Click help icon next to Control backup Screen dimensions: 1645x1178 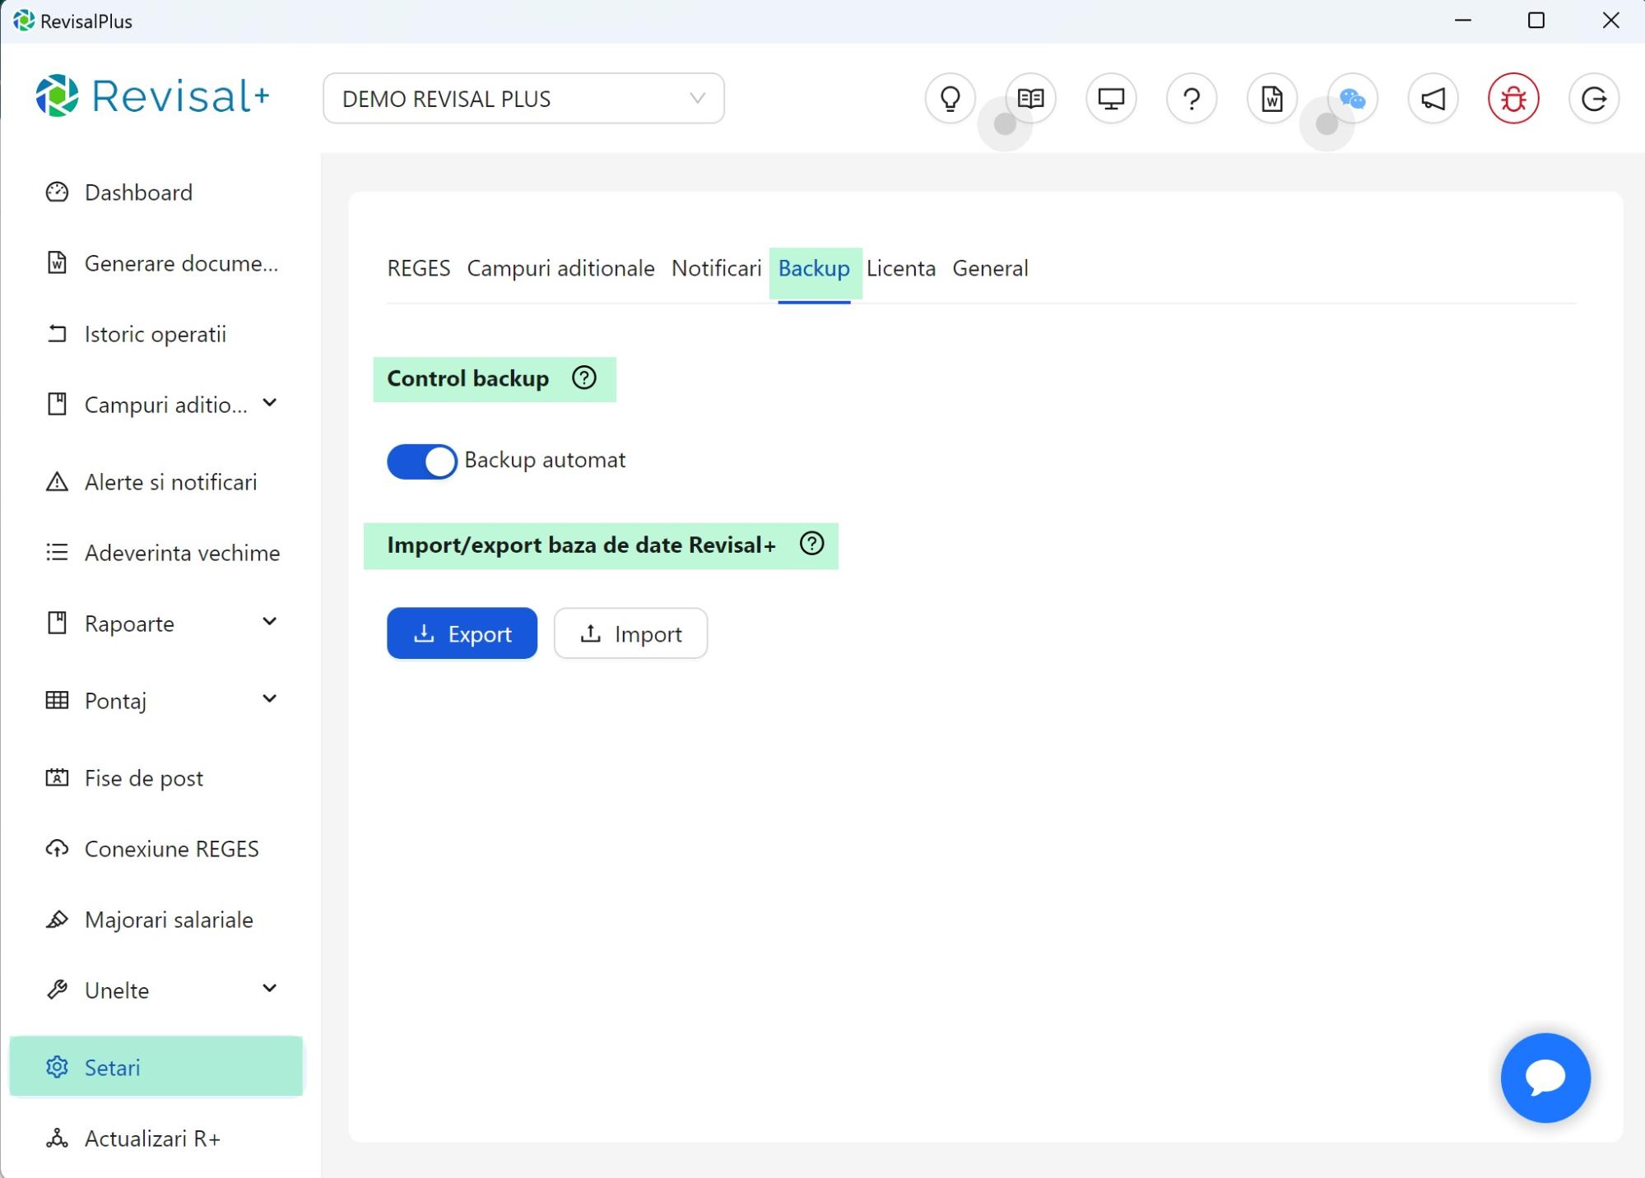584,378
